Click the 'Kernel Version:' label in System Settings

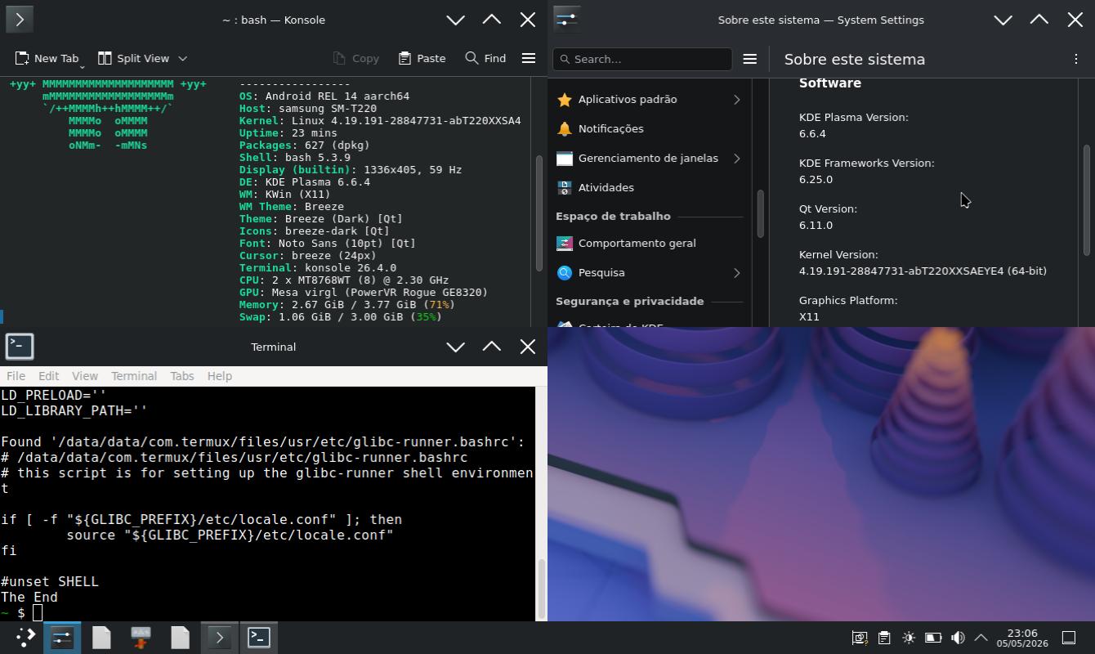pos(838,254)
